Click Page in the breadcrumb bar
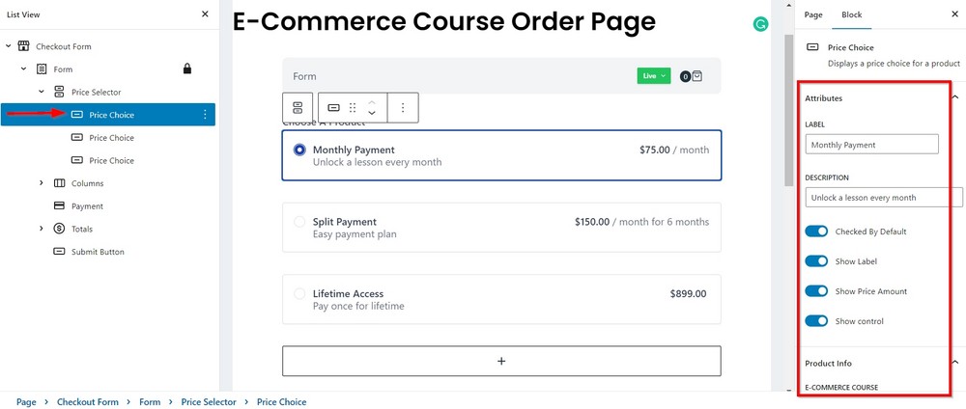Viewport: 966px width, 409px height. click(x=26, y=401)
